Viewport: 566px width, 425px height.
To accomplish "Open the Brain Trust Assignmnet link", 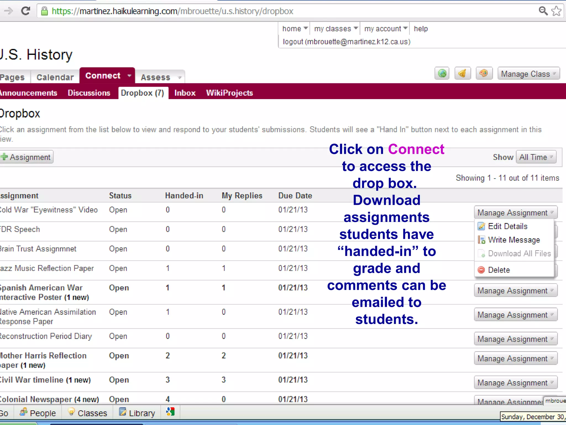I will pyautogui.click(x=38, y=248).
